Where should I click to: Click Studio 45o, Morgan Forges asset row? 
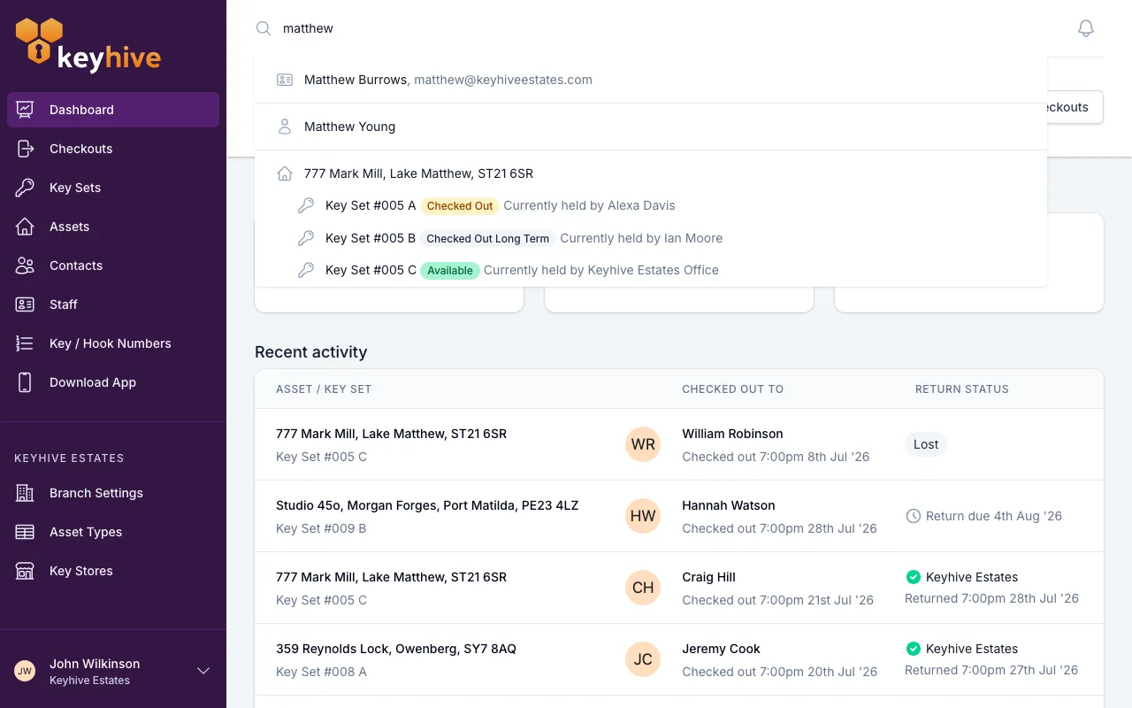[x=679, y=516]
